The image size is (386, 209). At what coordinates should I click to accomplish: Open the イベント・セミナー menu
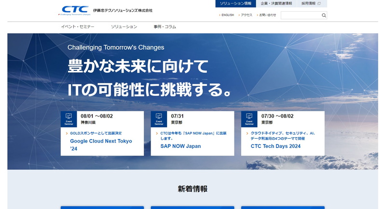(78, 27)
